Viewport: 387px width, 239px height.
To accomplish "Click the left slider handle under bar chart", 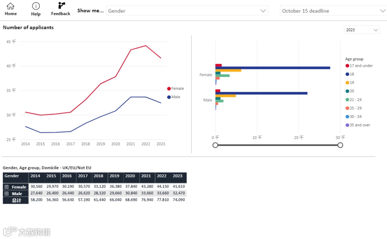I will [215, 145].
